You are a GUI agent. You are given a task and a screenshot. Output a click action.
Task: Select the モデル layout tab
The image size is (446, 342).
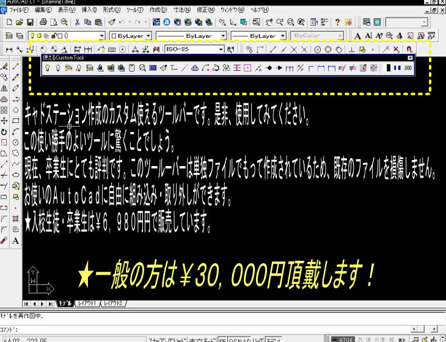(x=65, y=304)
